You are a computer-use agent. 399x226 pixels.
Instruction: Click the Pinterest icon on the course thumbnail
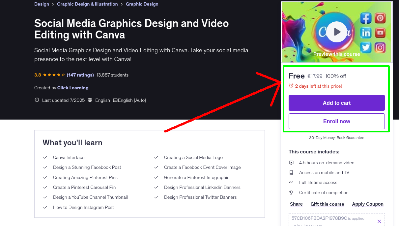click(380, 18)
